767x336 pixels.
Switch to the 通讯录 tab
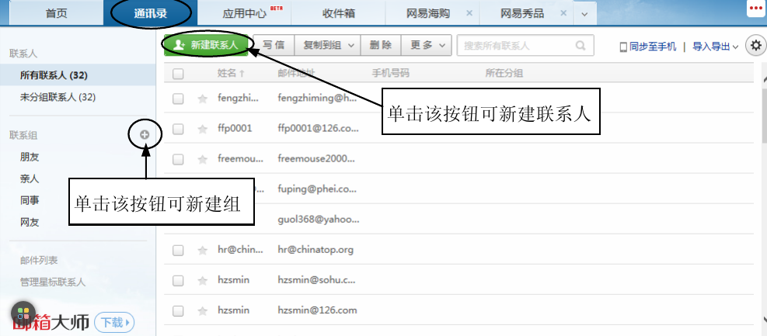click(x=151, y=13)
